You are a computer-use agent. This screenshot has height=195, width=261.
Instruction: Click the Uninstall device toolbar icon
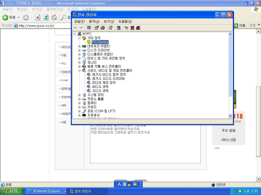pyautogui.click(x=132, y=28)
